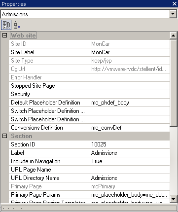The width and height of the screenshot is (178, 212).
Task: Select the Site ID property row
Action: 89,44
